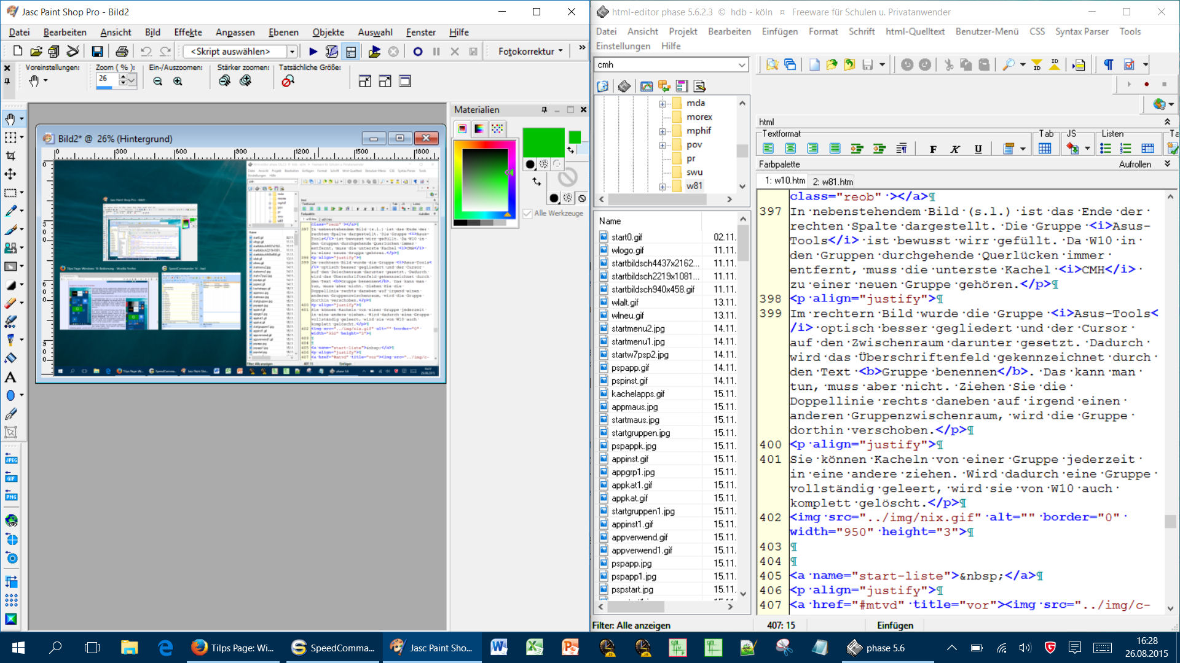The height and width of the screenshot is (663, 1180).
Task: Open the Effekte menu
Action: [187, 32]
